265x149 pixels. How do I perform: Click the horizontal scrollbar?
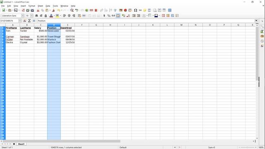[x=61, y=141]
